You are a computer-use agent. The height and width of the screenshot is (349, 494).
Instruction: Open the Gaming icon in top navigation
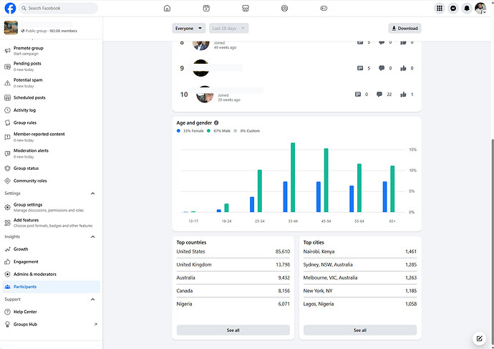click(323, 9)
